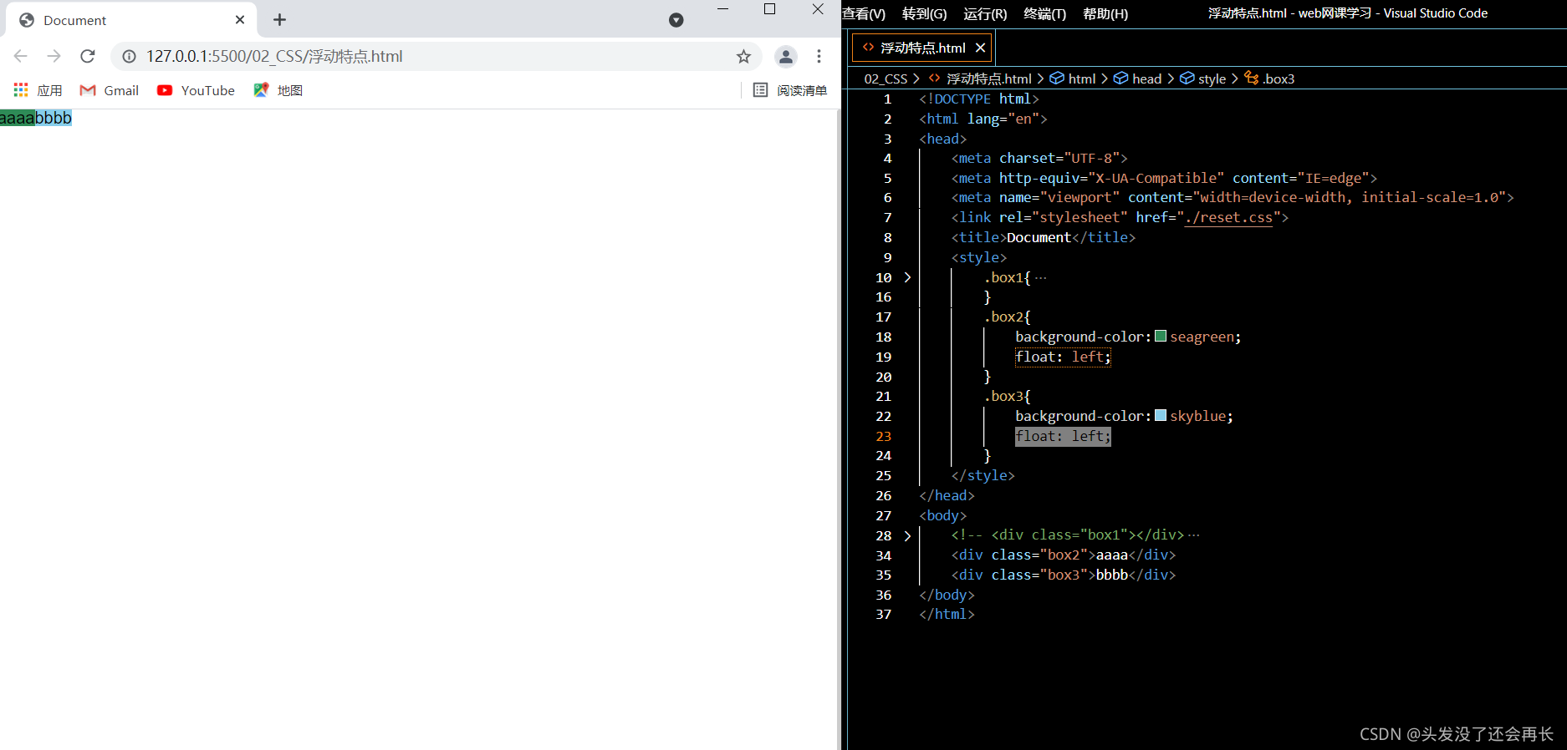
Task: Click highlighted 'float: left;' on line 23
Action: coord(1063,436)
